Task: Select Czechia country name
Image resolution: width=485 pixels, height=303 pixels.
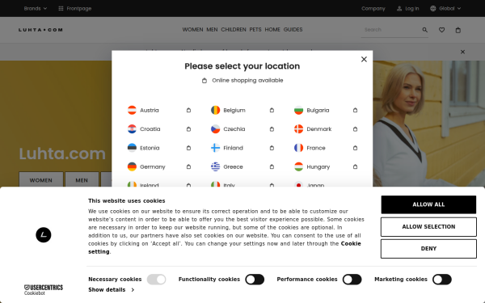Action: coord(234,129)
